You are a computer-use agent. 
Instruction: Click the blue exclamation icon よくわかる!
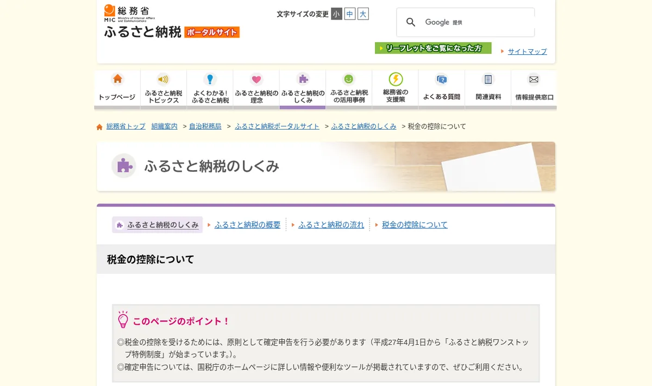pos(210,79)
